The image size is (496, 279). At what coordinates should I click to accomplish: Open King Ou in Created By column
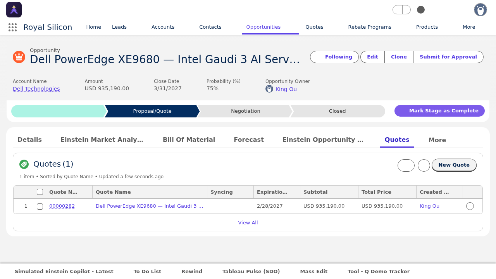click(429, 206)
